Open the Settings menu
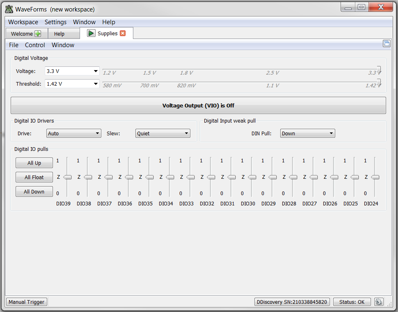This screenshot has width=398, height=312. pyautogui.click(x=55, y=22)
